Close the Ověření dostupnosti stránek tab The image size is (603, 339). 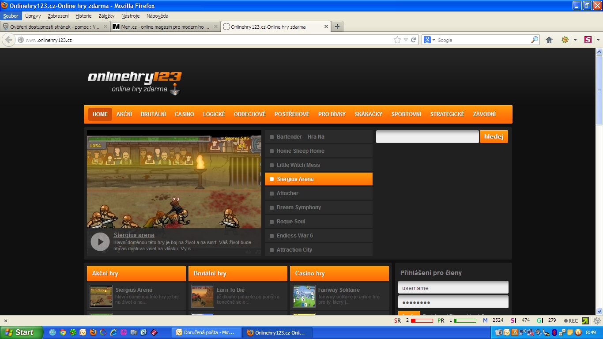pyautogui.click(x=106, y=26)
